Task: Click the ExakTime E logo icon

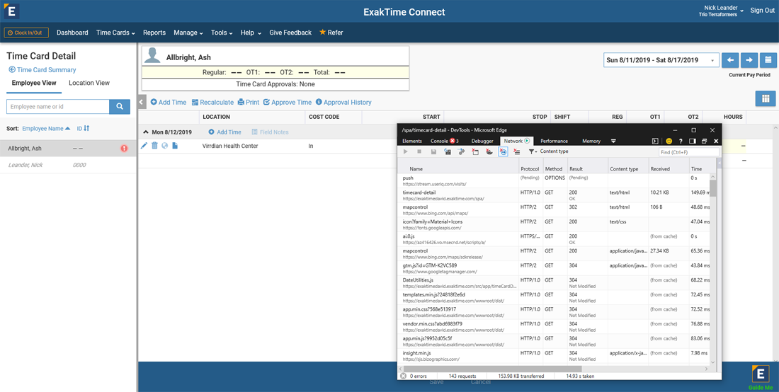Action: pyautogui.click(x=11, y=11)
